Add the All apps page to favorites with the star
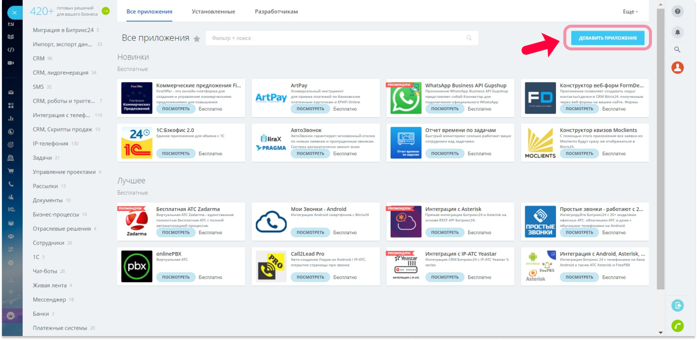697x340 pixels. pyautogui.click(x=197, y=39)
